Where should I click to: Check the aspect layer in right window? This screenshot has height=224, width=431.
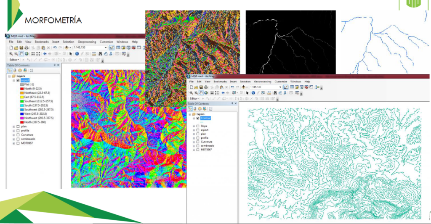[x=198, y=130]
